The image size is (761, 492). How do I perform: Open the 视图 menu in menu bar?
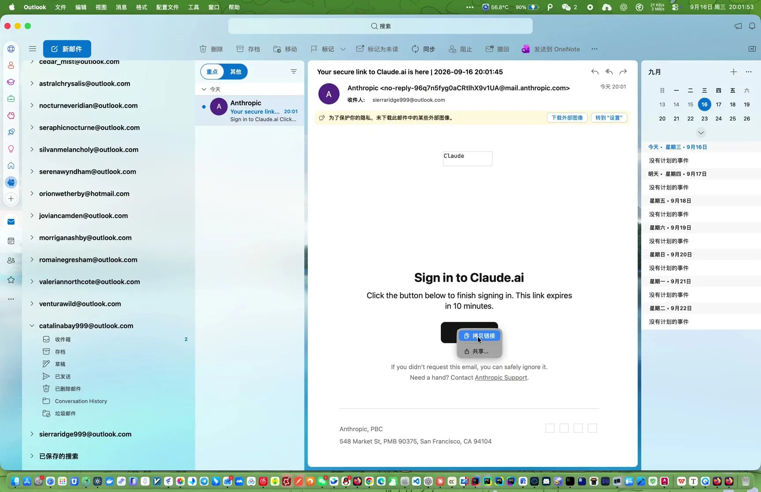101,7
